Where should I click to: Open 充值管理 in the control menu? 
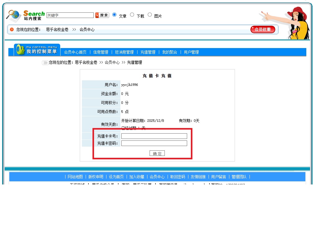148,52
